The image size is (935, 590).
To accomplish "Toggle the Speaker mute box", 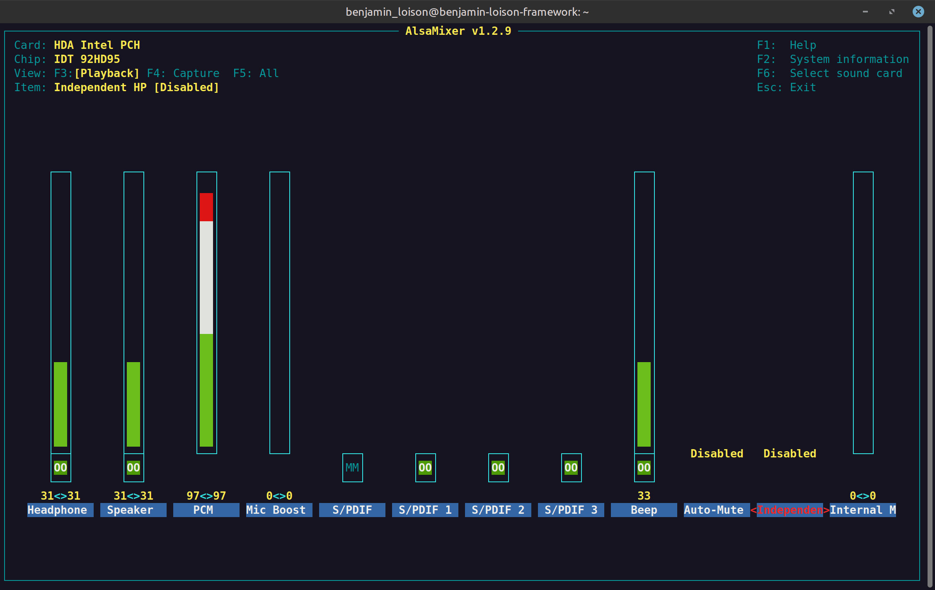I will coord(133,467).
